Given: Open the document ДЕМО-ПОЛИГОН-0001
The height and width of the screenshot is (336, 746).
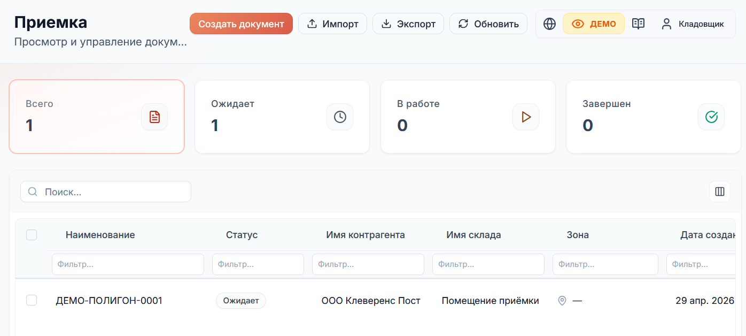Looking at the screenshot, I should click(x=109, y=301).
